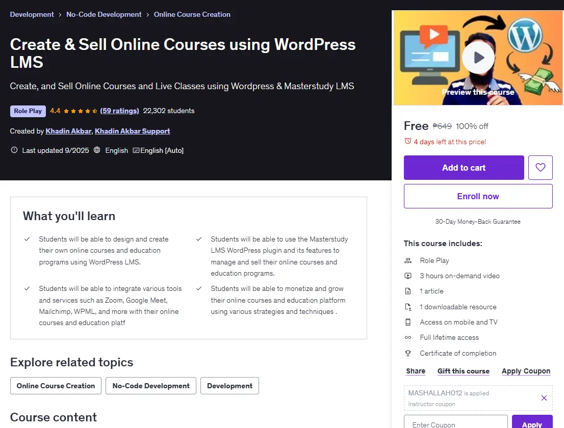
Task: Click the '4 days left at this price!' text
Action: (450, 142)
